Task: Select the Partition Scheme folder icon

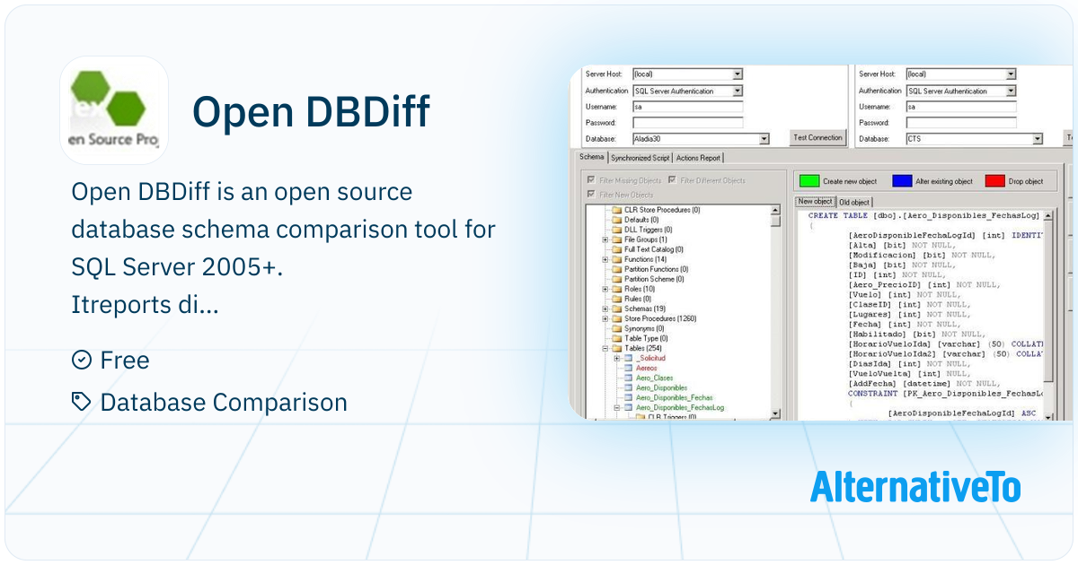Action: pyautogui.click(x=616, y=279)
